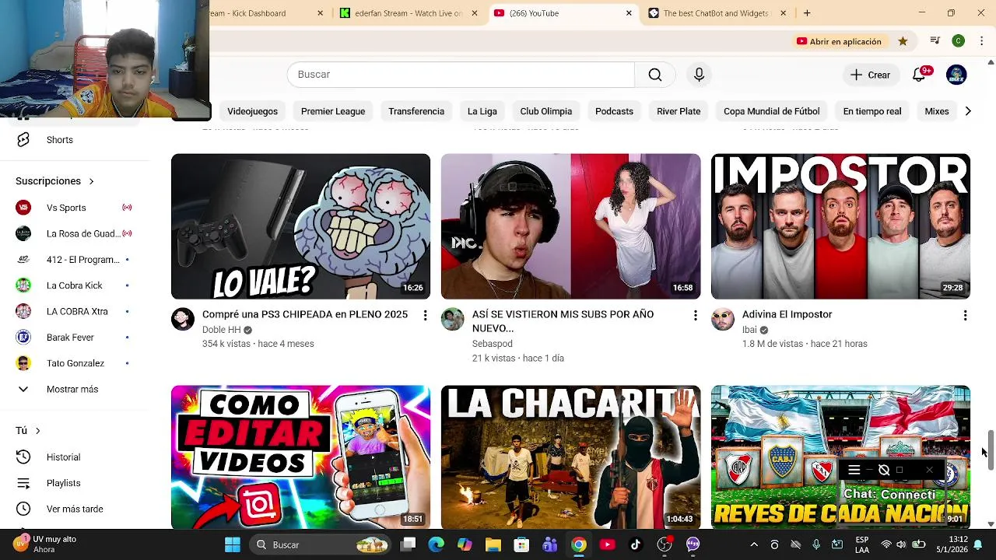
Task: Open a new browser tab
Action: pos(807,13)
